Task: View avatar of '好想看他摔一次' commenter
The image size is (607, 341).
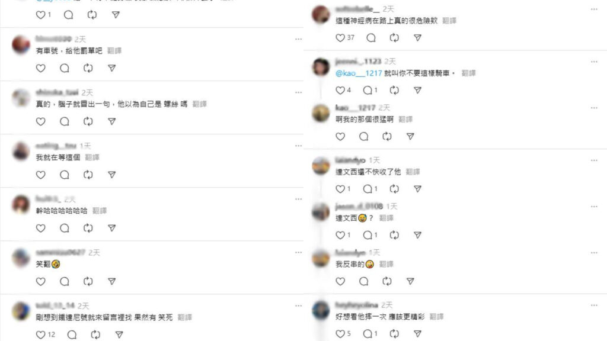Action: click(321, 310)
